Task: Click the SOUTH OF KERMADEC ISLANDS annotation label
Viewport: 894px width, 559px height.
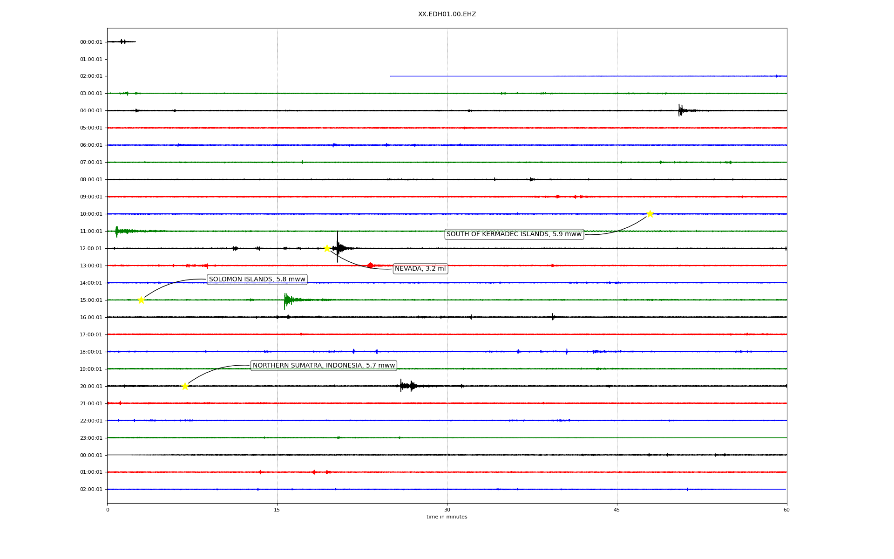Action: pos(514,234)
